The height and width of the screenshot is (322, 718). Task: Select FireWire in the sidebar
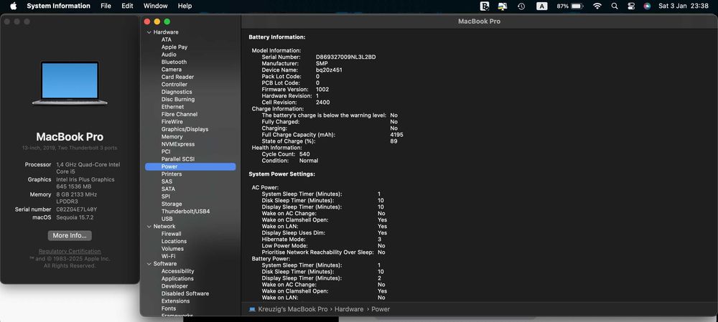[172, 122]
